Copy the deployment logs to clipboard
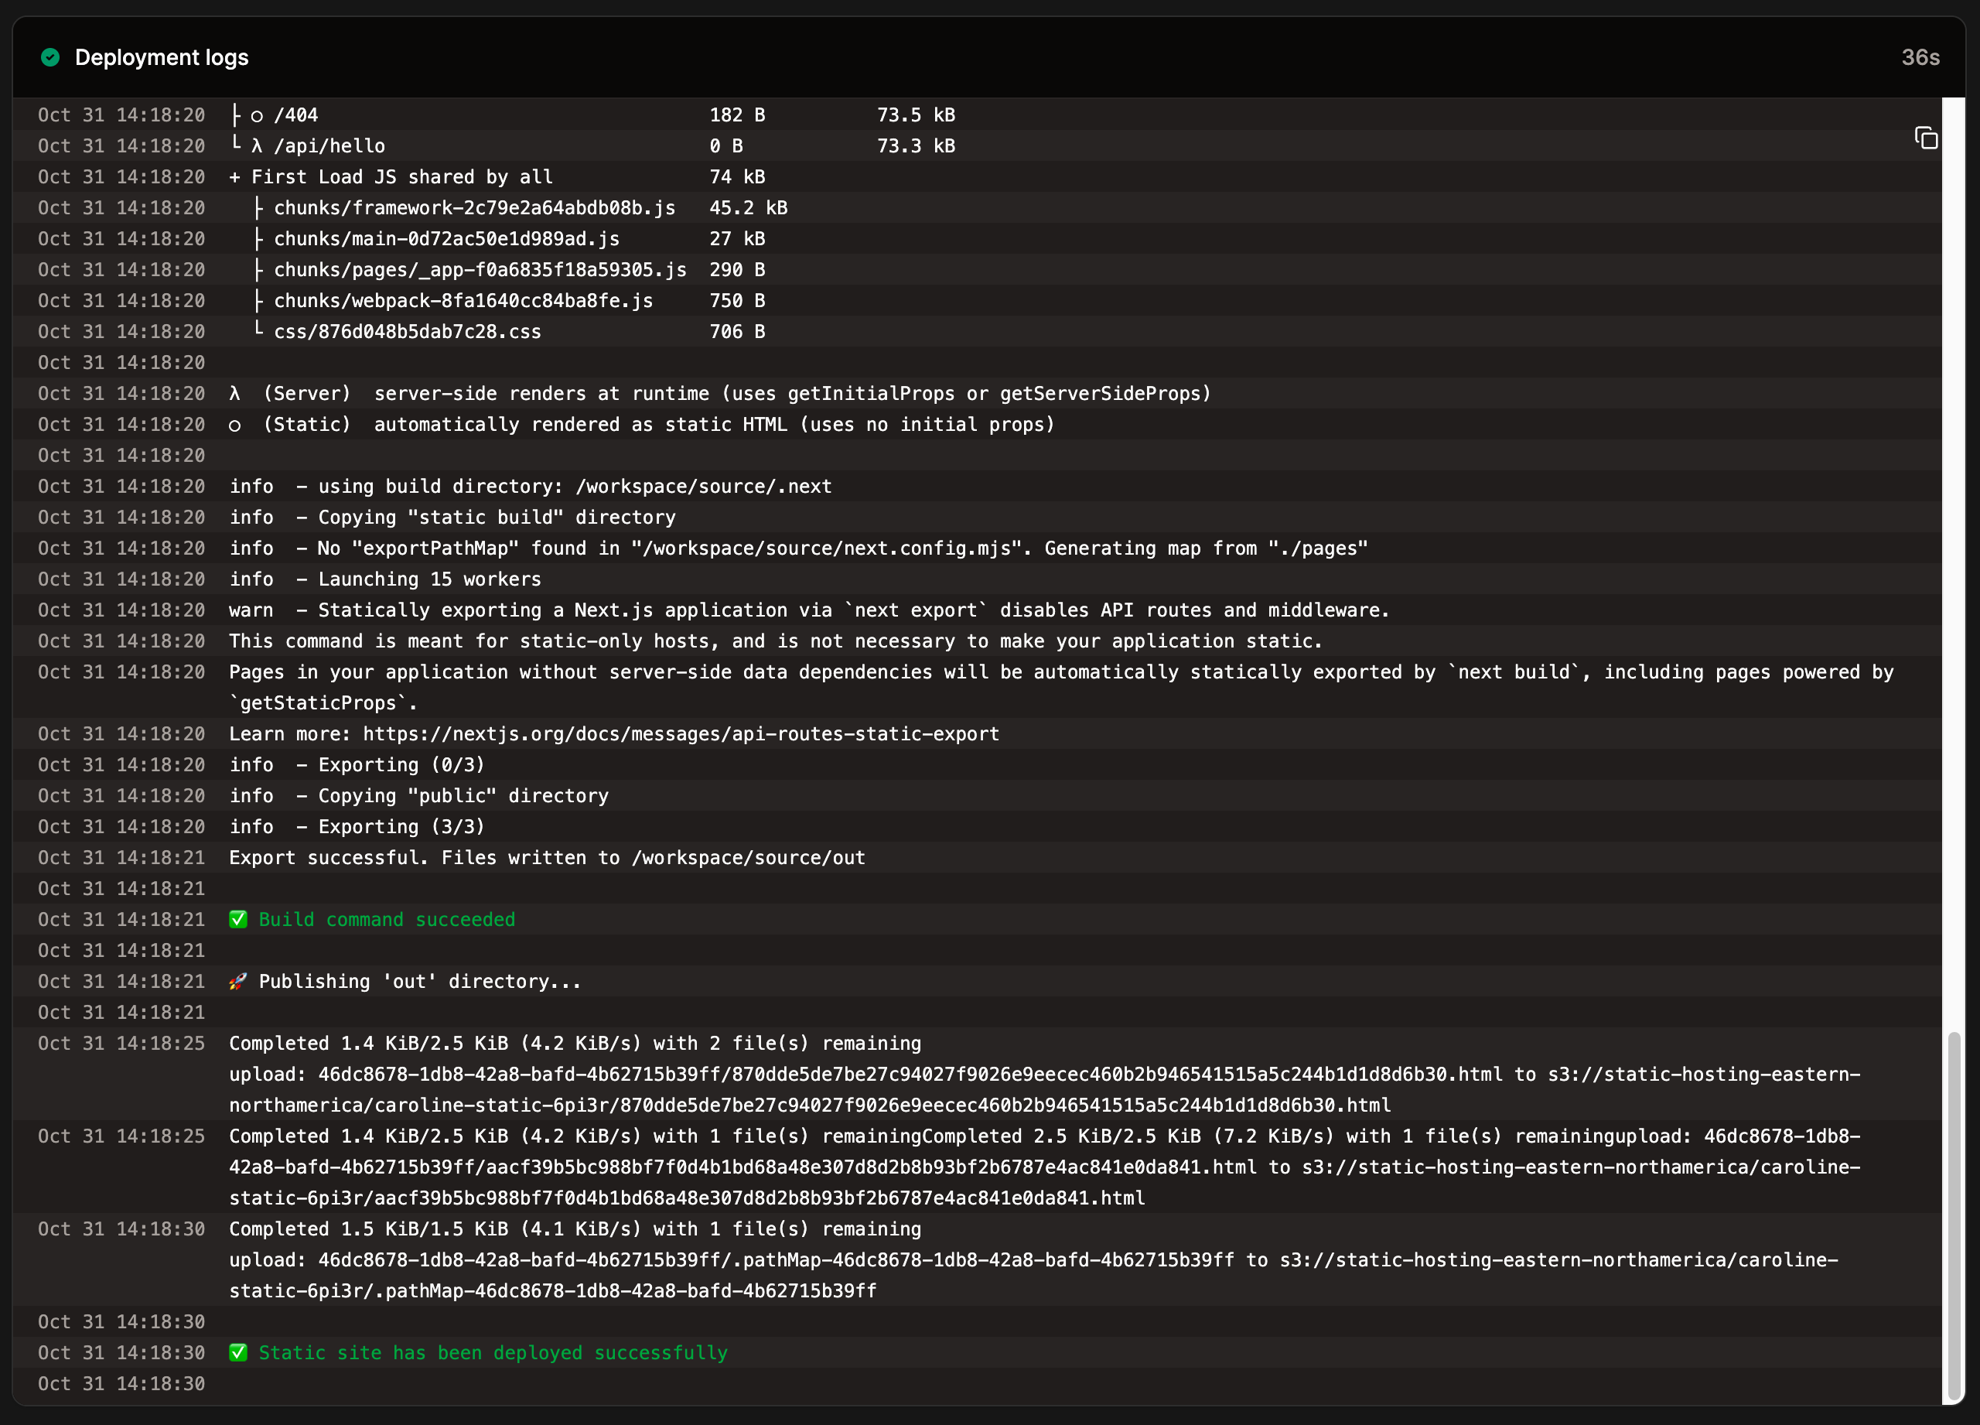This screenshot has width=1980, height=1425. click(1926, 138)
